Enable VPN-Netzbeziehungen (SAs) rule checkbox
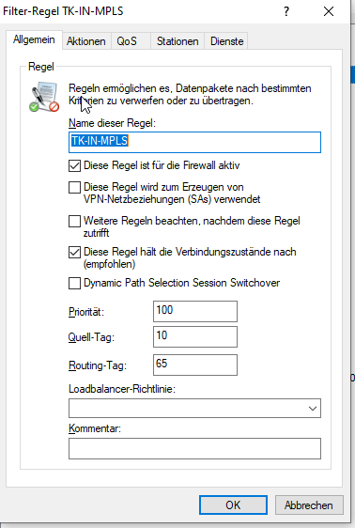The image size is (355, 528). [74, 187]
